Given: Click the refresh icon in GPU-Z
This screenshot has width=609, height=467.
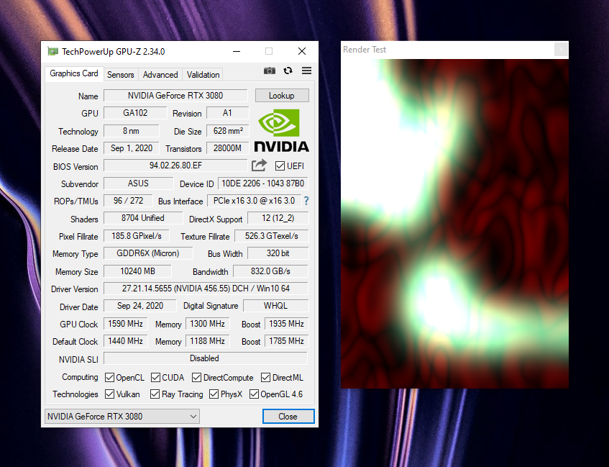Looking at the screenshot, I should (x=288, y=71).
